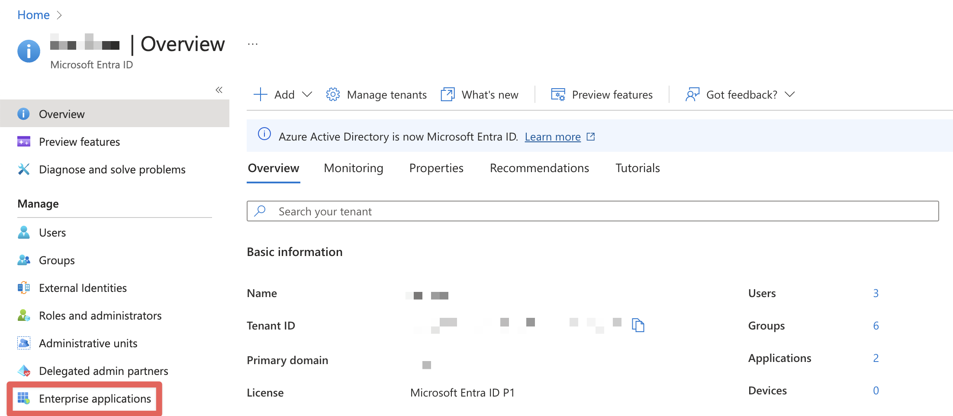
Task: Open the Recommendations tab
Action: click(x=539, y=168)
